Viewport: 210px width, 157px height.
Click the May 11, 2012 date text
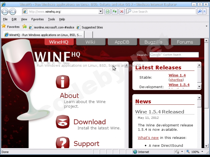point(148,118)
